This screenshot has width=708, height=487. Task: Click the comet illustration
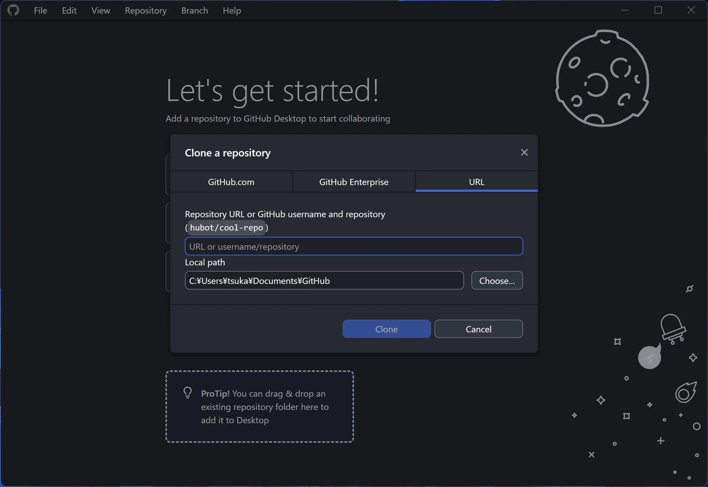pyautogui.click(x=686, y=393)
